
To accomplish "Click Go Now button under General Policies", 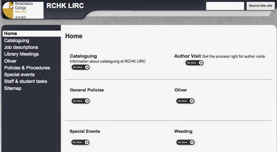I will click(x=81, y=101).
